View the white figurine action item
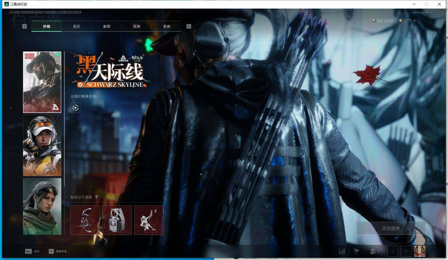Image resolution: width=448 pixels, height=260 pixels. pyautogui.click(x=149, y=220)
